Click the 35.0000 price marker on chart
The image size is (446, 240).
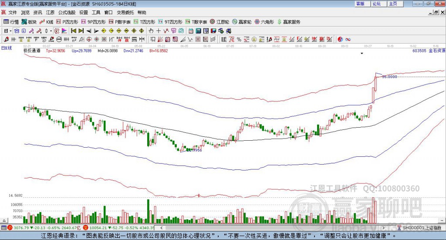pos(389,77)
